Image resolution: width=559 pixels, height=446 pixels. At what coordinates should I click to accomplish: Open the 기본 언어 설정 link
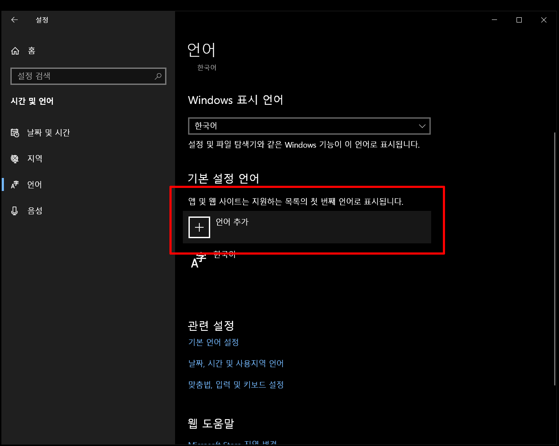click(x=214, y=343)
